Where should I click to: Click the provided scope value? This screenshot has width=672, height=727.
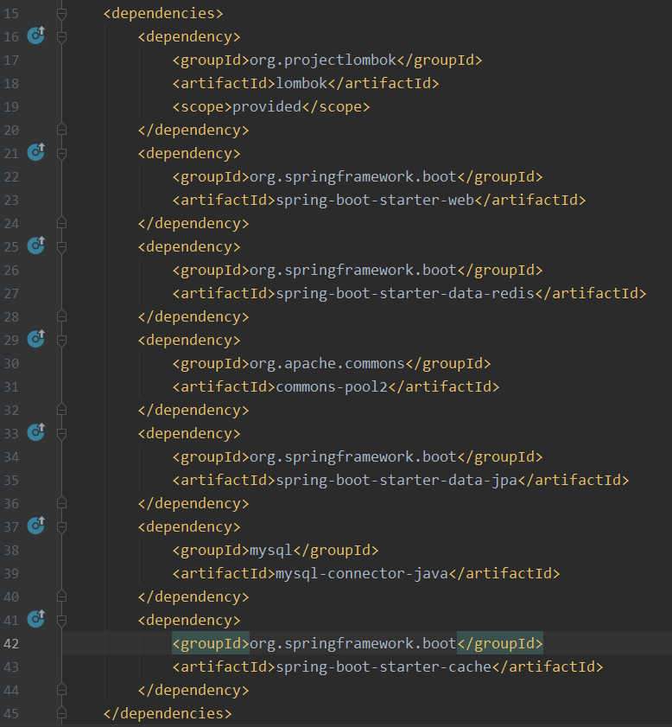pyautogui.click(x=267, y=107)
